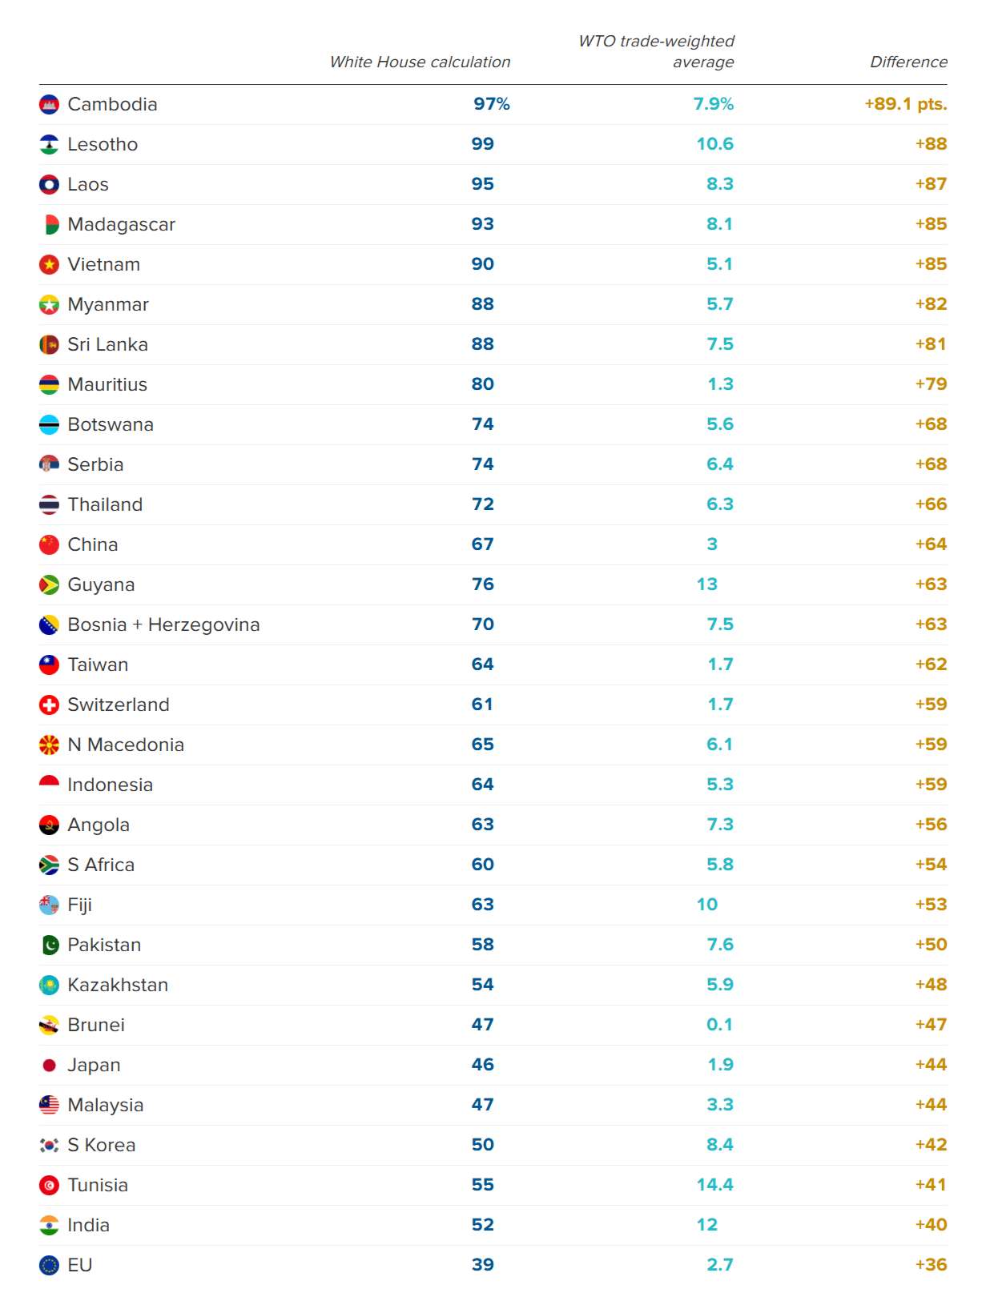
Task: Click the S Korea flag icon
Action: pyautogui.click(x=49, y=1145)
